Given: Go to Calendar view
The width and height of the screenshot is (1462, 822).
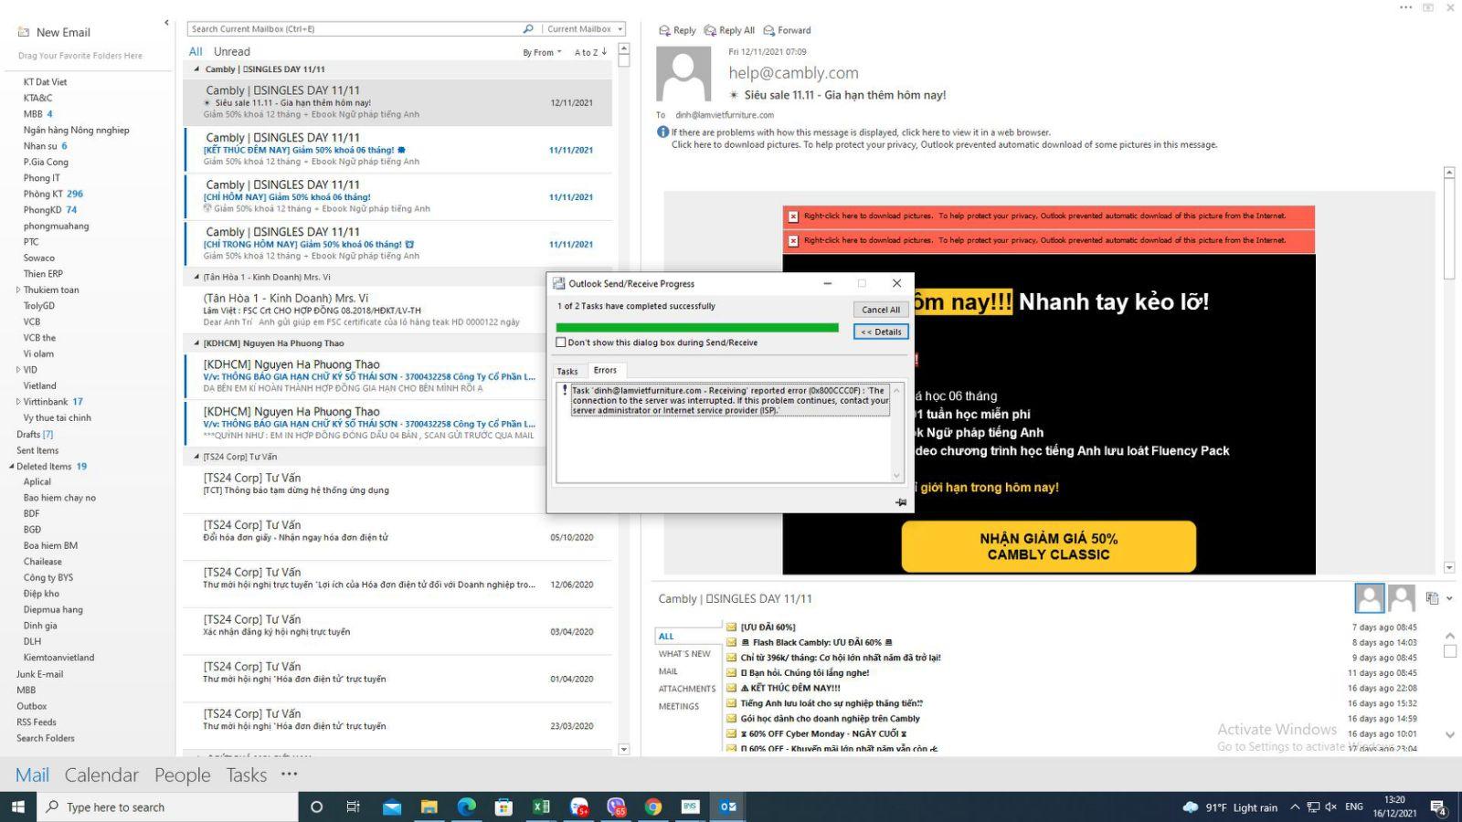Looking at the screenshot, I should pyautogui.click(x=101, y=775).
